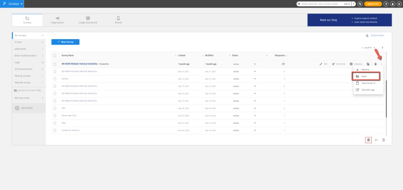
Task: Tick the checkbox for Quota over limit survey
Action: pyautogui.click(x=55, y=116)
